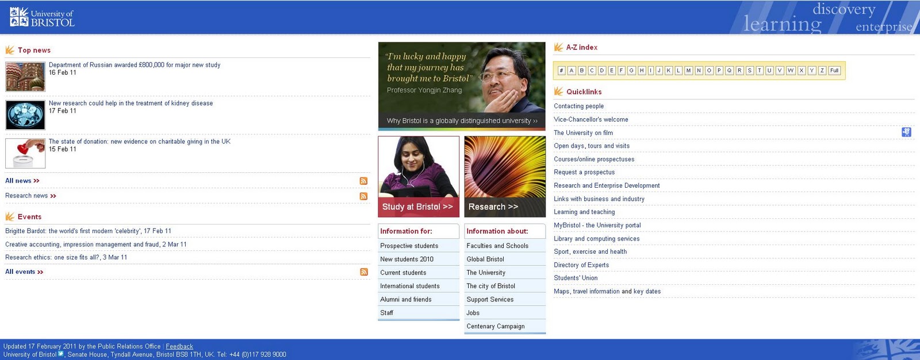Open Faculties and Schools

click(x=497, y=246)
